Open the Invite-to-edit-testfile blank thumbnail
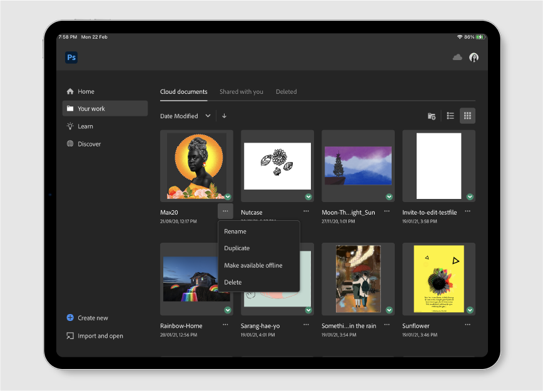 [x=439, y=166]
